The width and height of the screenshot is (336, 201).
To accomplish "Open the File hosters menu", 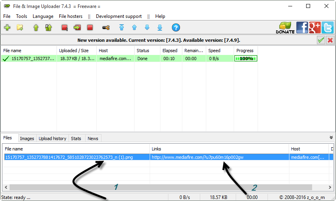I will 70,16.
